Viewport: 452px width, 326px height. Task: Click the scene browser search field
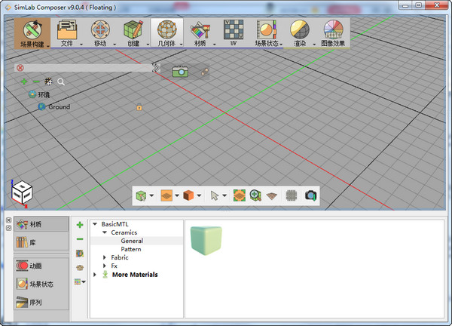coord(83,67)
